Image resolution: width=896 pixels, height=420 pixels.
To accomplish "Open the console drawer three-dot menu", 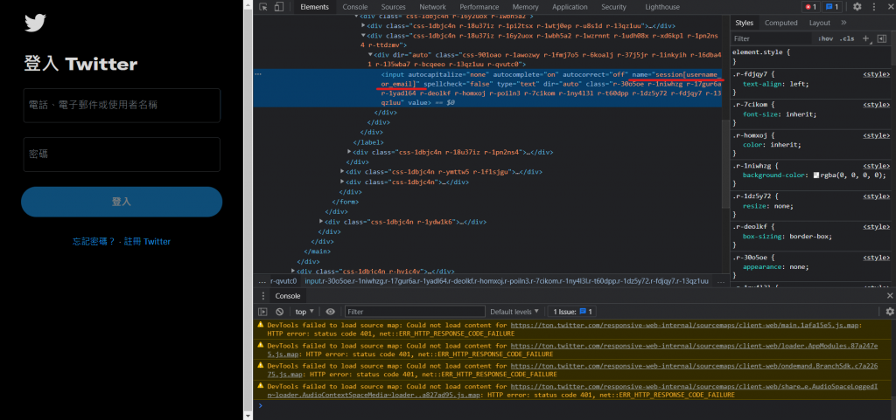I will [262, 296].
